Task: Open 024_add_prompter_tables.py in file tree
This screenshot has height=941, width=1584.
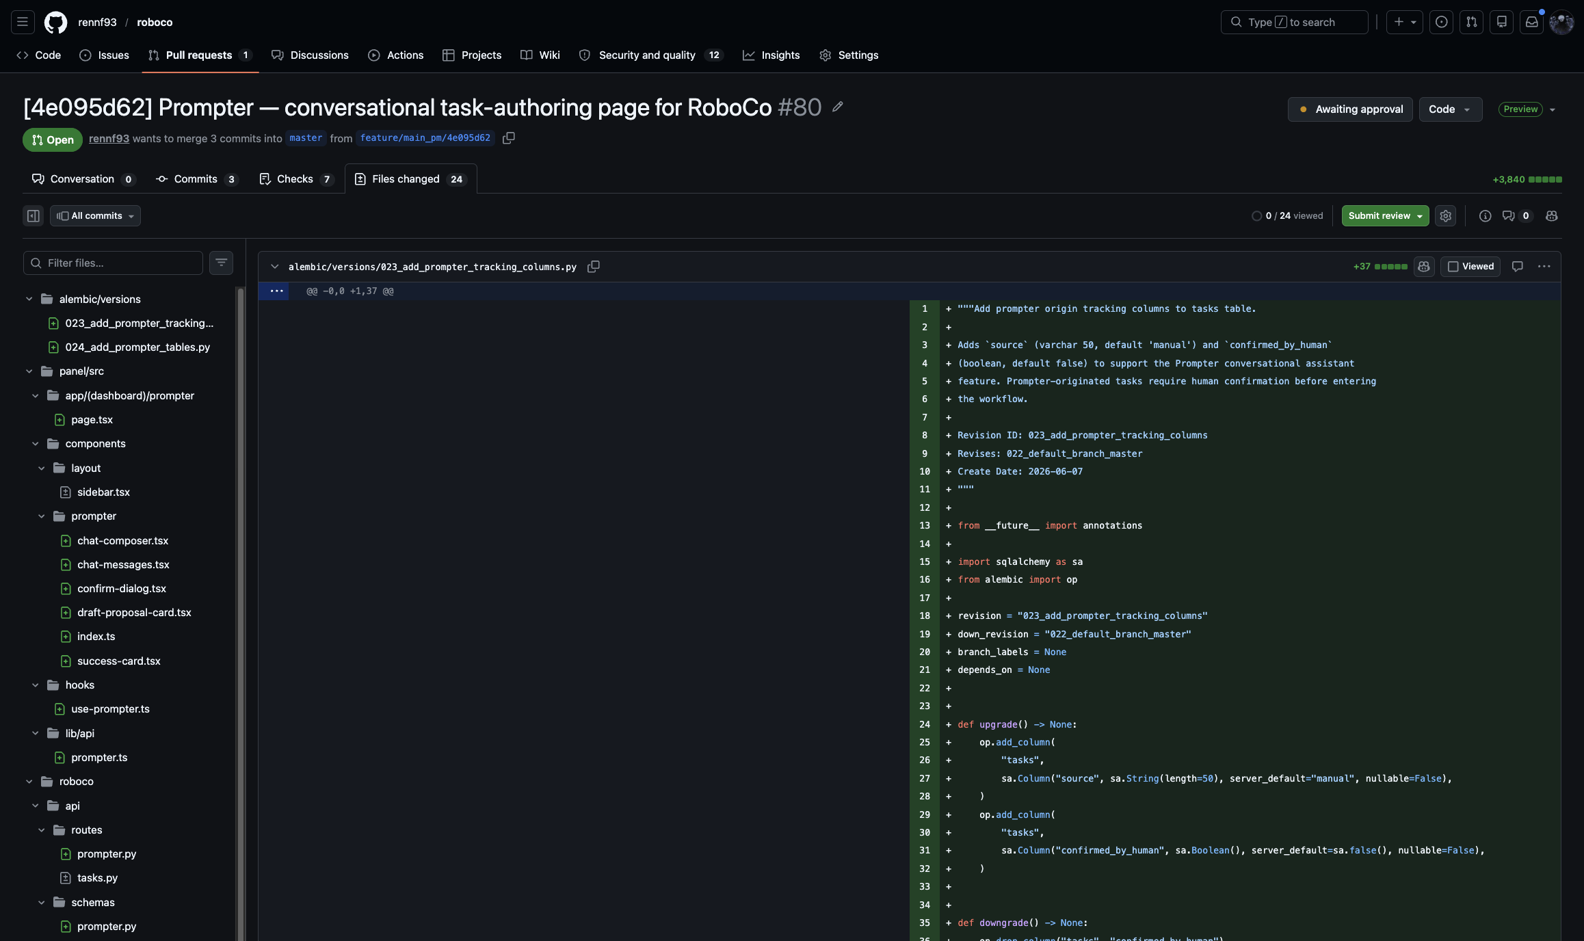Action: click(x=137, y=347)
